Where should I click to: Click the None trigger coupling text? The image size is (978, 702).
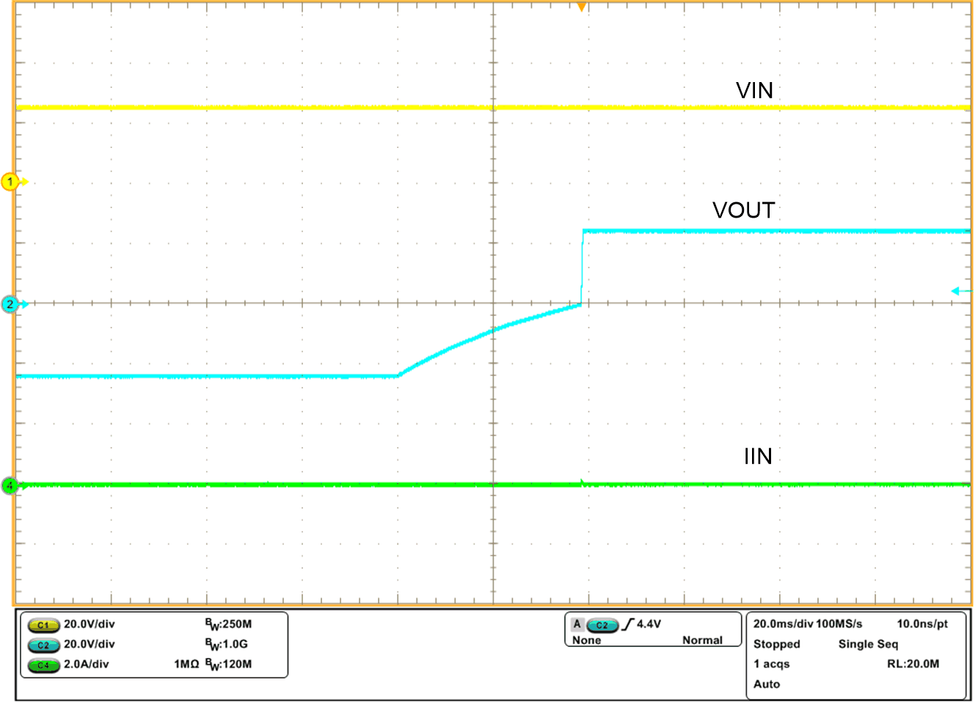click(x=587, y=640)
